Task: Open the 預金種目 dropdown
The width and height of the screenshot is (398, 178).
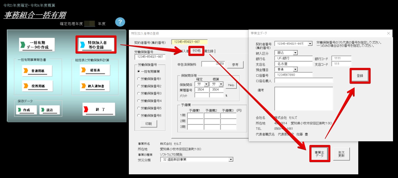Action: pos(295,69)
